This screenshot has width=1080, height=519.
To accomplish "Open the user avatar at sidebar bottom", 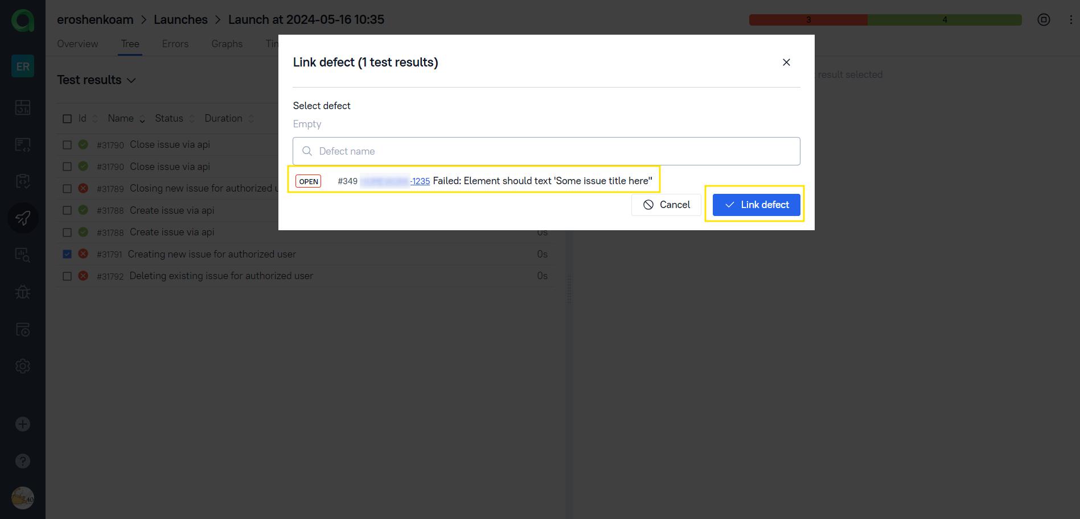I will (23, 498).
